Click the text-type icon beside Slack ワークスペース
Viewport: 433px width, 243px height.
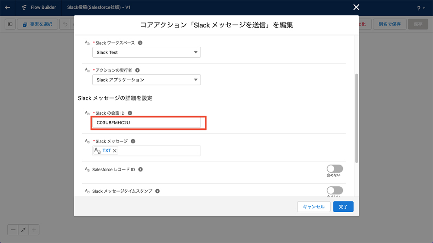click(87, 43)
